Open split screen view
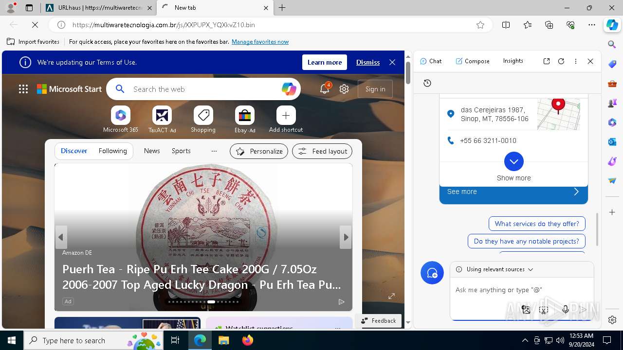Viewport: 623px width, 350px height. (506, 25)
